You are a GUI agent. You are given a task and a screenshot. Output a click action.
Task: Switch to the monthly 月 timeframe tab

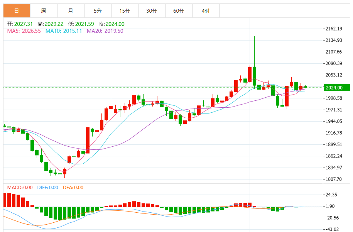click(71, 10)
